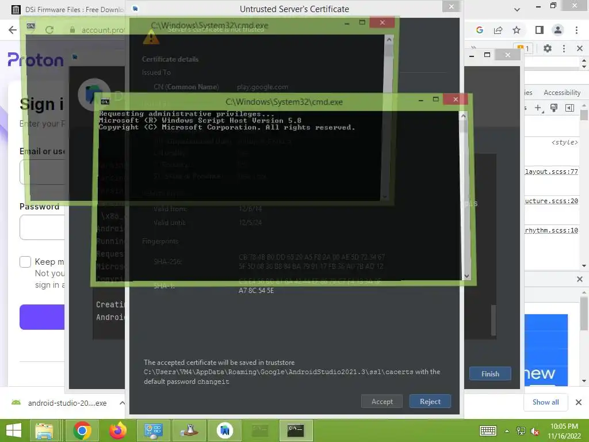This screenshot has width=589, height=442.
Task: Add a new style rule in DevTools
Action: pos(538,108)
